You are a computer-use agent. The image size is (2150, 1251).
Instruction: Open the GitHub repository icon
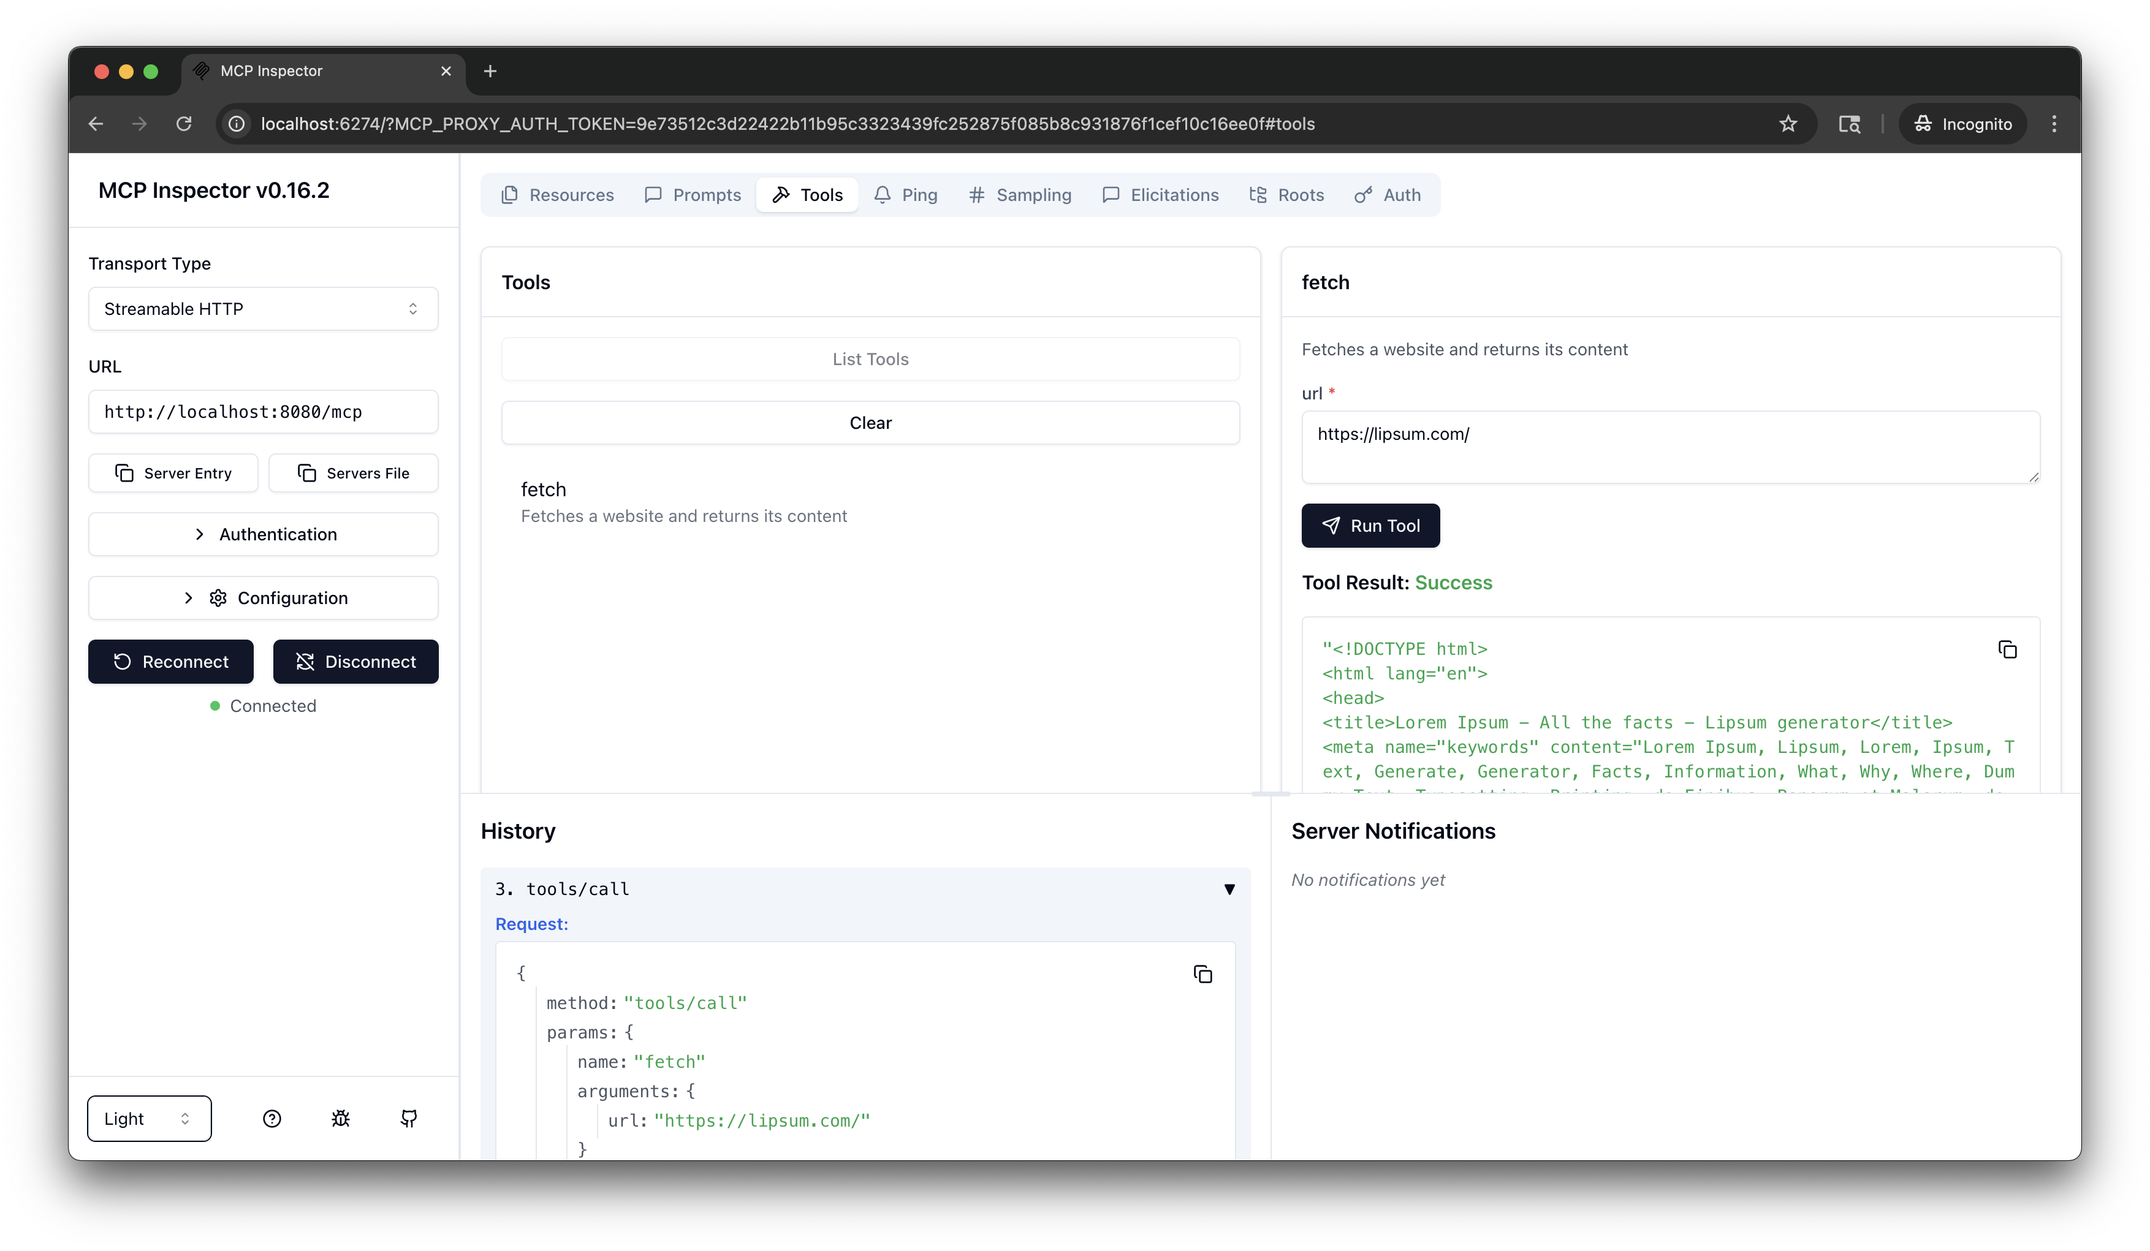[409, 1119]
